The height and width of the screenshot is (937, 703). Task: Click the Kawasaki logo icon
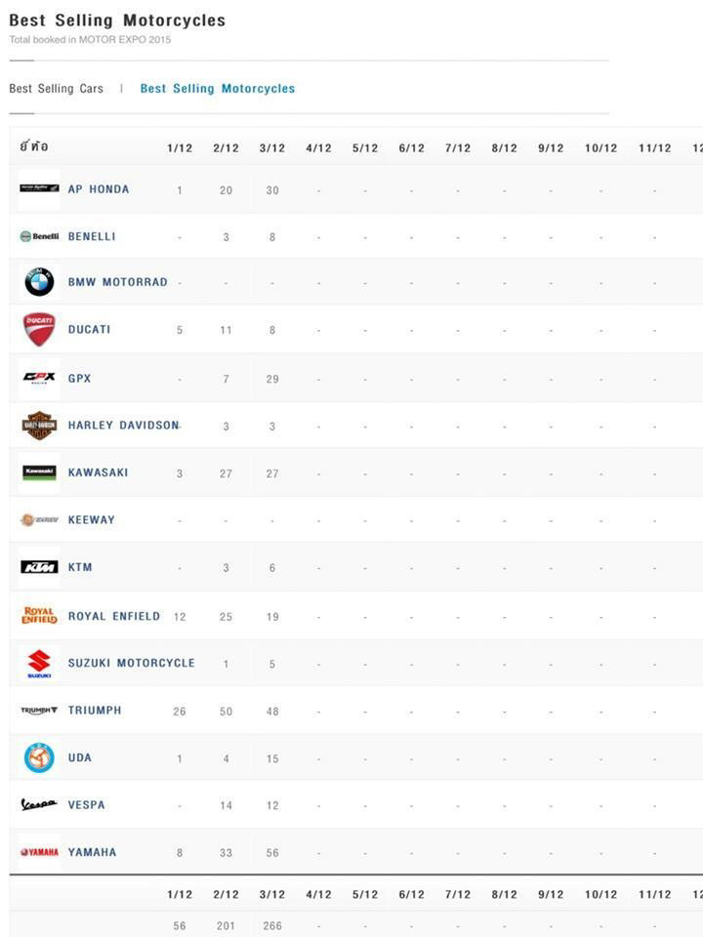click(39, 472)
